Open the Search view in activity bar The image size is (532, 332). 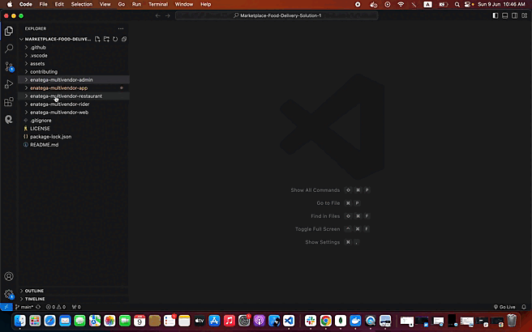coord(9,49)
